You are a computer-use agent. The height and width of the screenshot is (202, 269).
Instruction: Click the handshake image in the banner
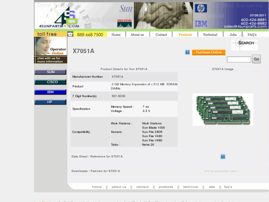[163, 16]
